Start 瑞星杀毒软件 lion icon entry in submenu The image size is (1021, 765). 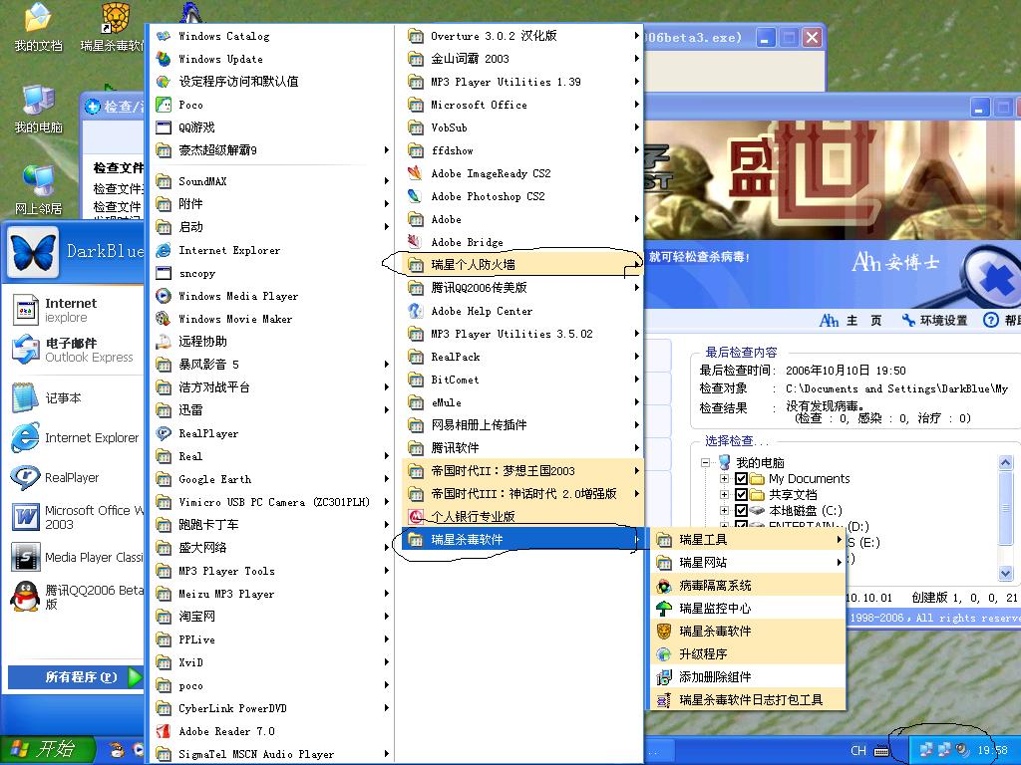[x=748, y=631]
